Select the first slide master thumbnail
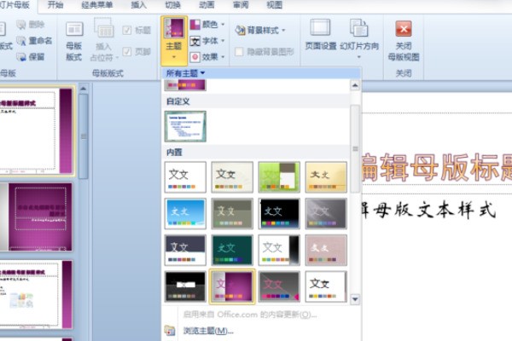This screenshot has height=341, width=512. 36,130
